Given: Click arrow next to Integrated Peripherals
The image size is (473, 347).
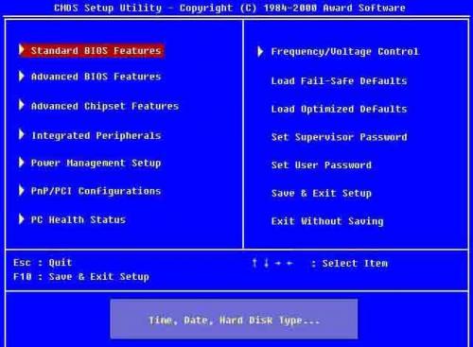Looking at the screenshot, I should [x=22, y=134].
